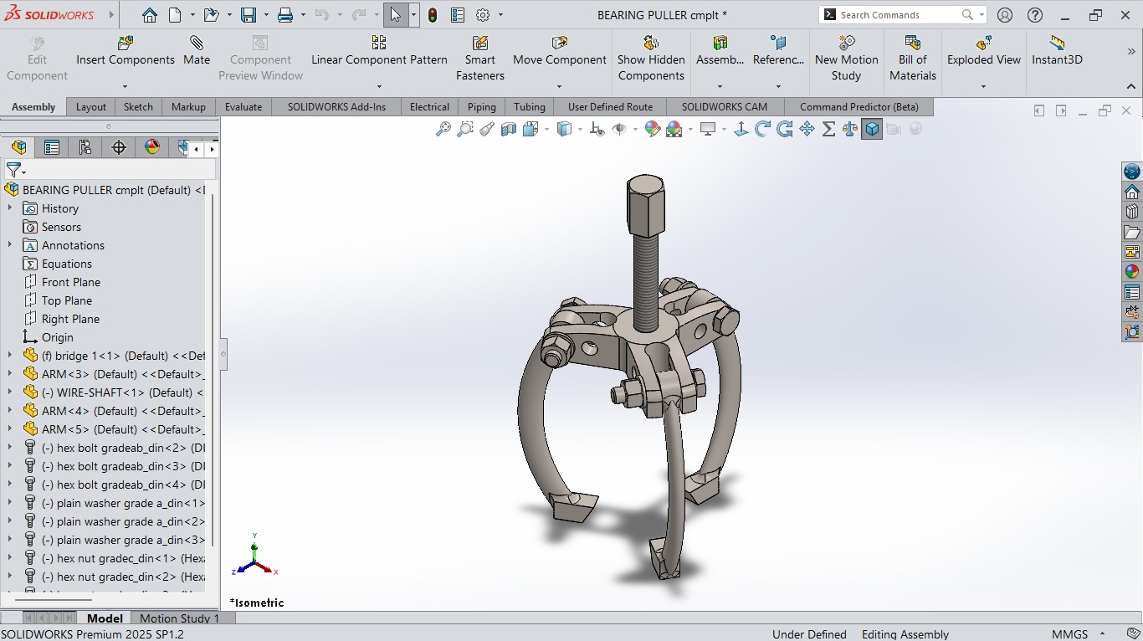Open the Mate tool
Screen dimensions: 1143x641
click(x=197, y=51)
